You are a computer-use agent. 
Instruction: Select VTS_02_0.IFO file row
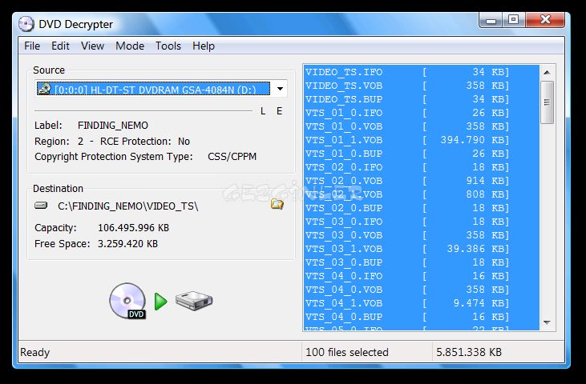click(422, 167)
